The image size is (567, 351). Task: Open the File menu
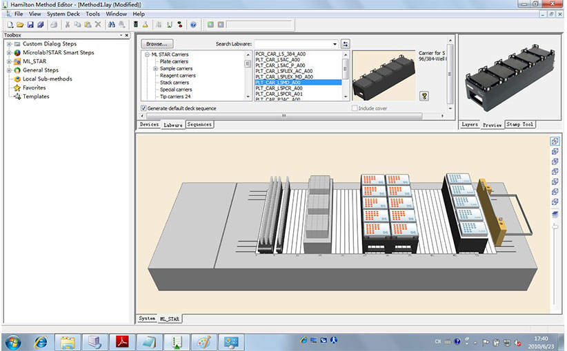coord(19,14)
